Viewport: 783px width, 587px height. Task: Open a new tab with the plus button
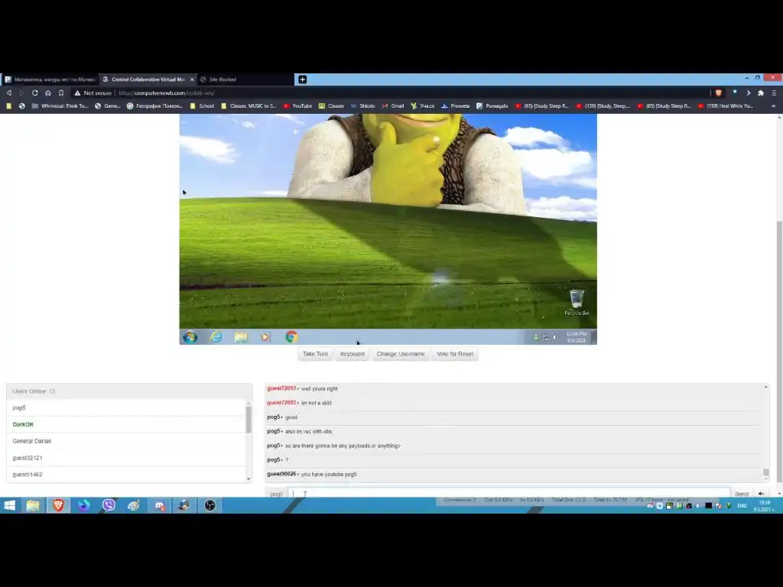click(302, 79)
